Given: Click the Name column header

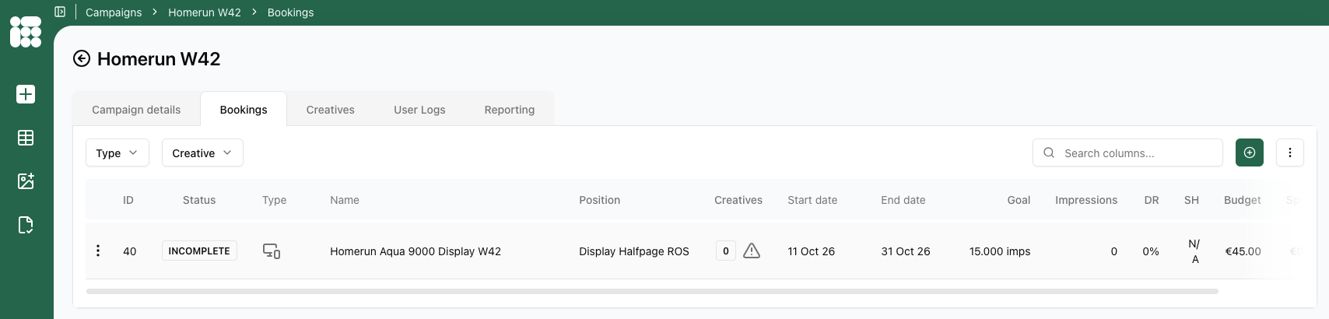Looking at the screenshot, I should coord(345,200).
